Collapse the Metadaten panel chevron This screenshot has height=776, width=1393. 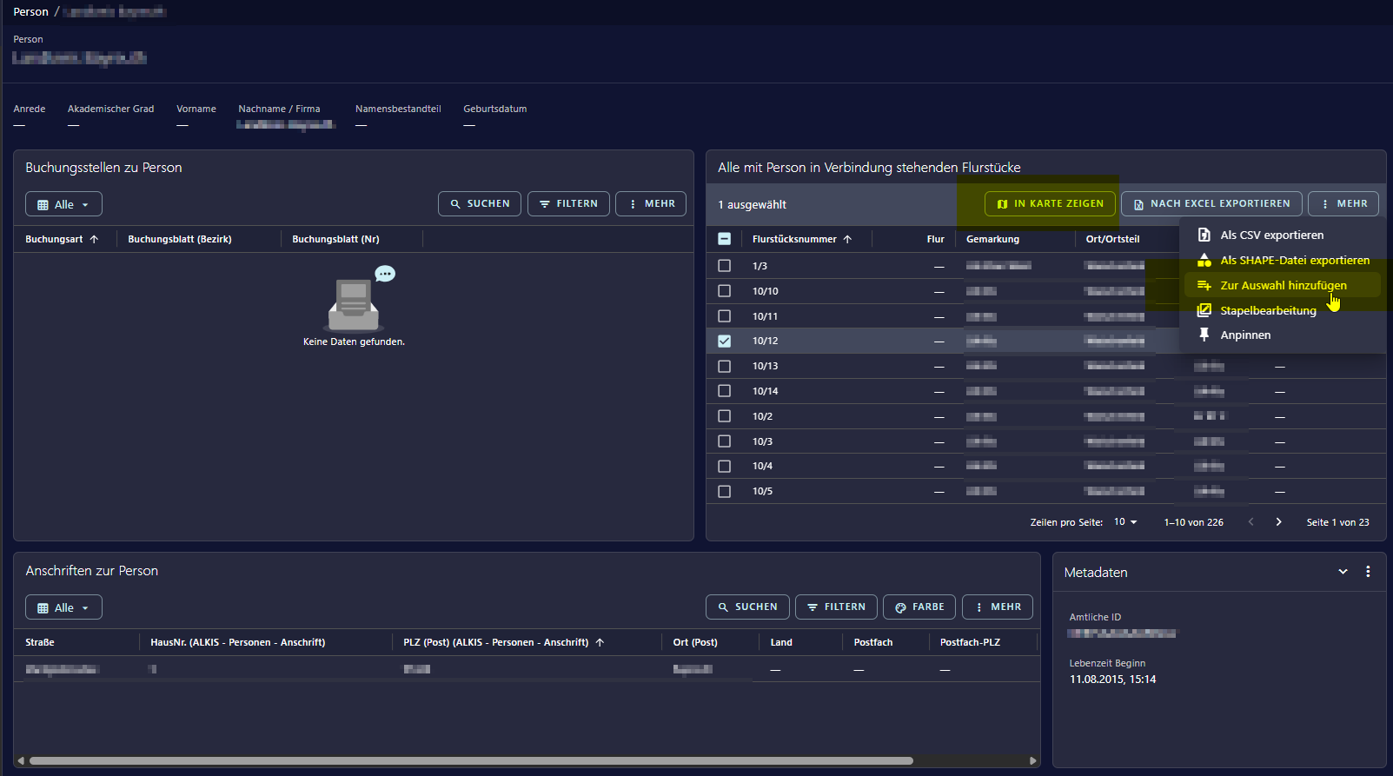(1343, 572)
